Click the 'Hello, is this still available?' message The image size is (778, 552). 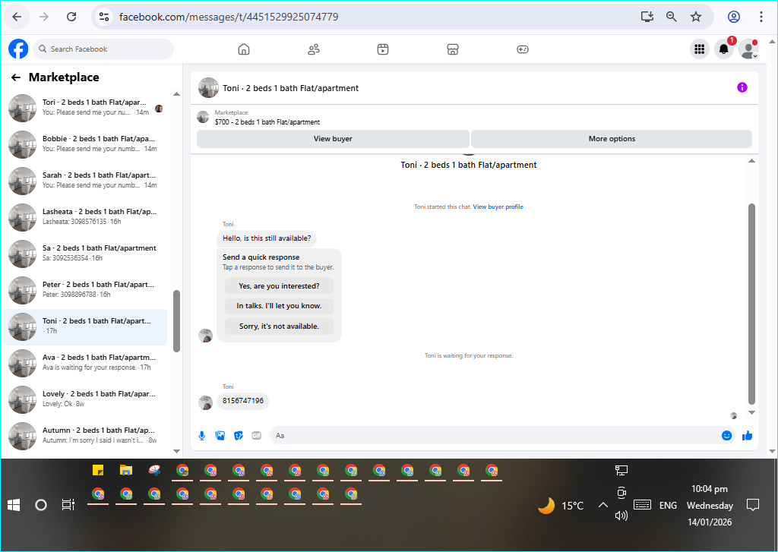(x=267, y=238)
